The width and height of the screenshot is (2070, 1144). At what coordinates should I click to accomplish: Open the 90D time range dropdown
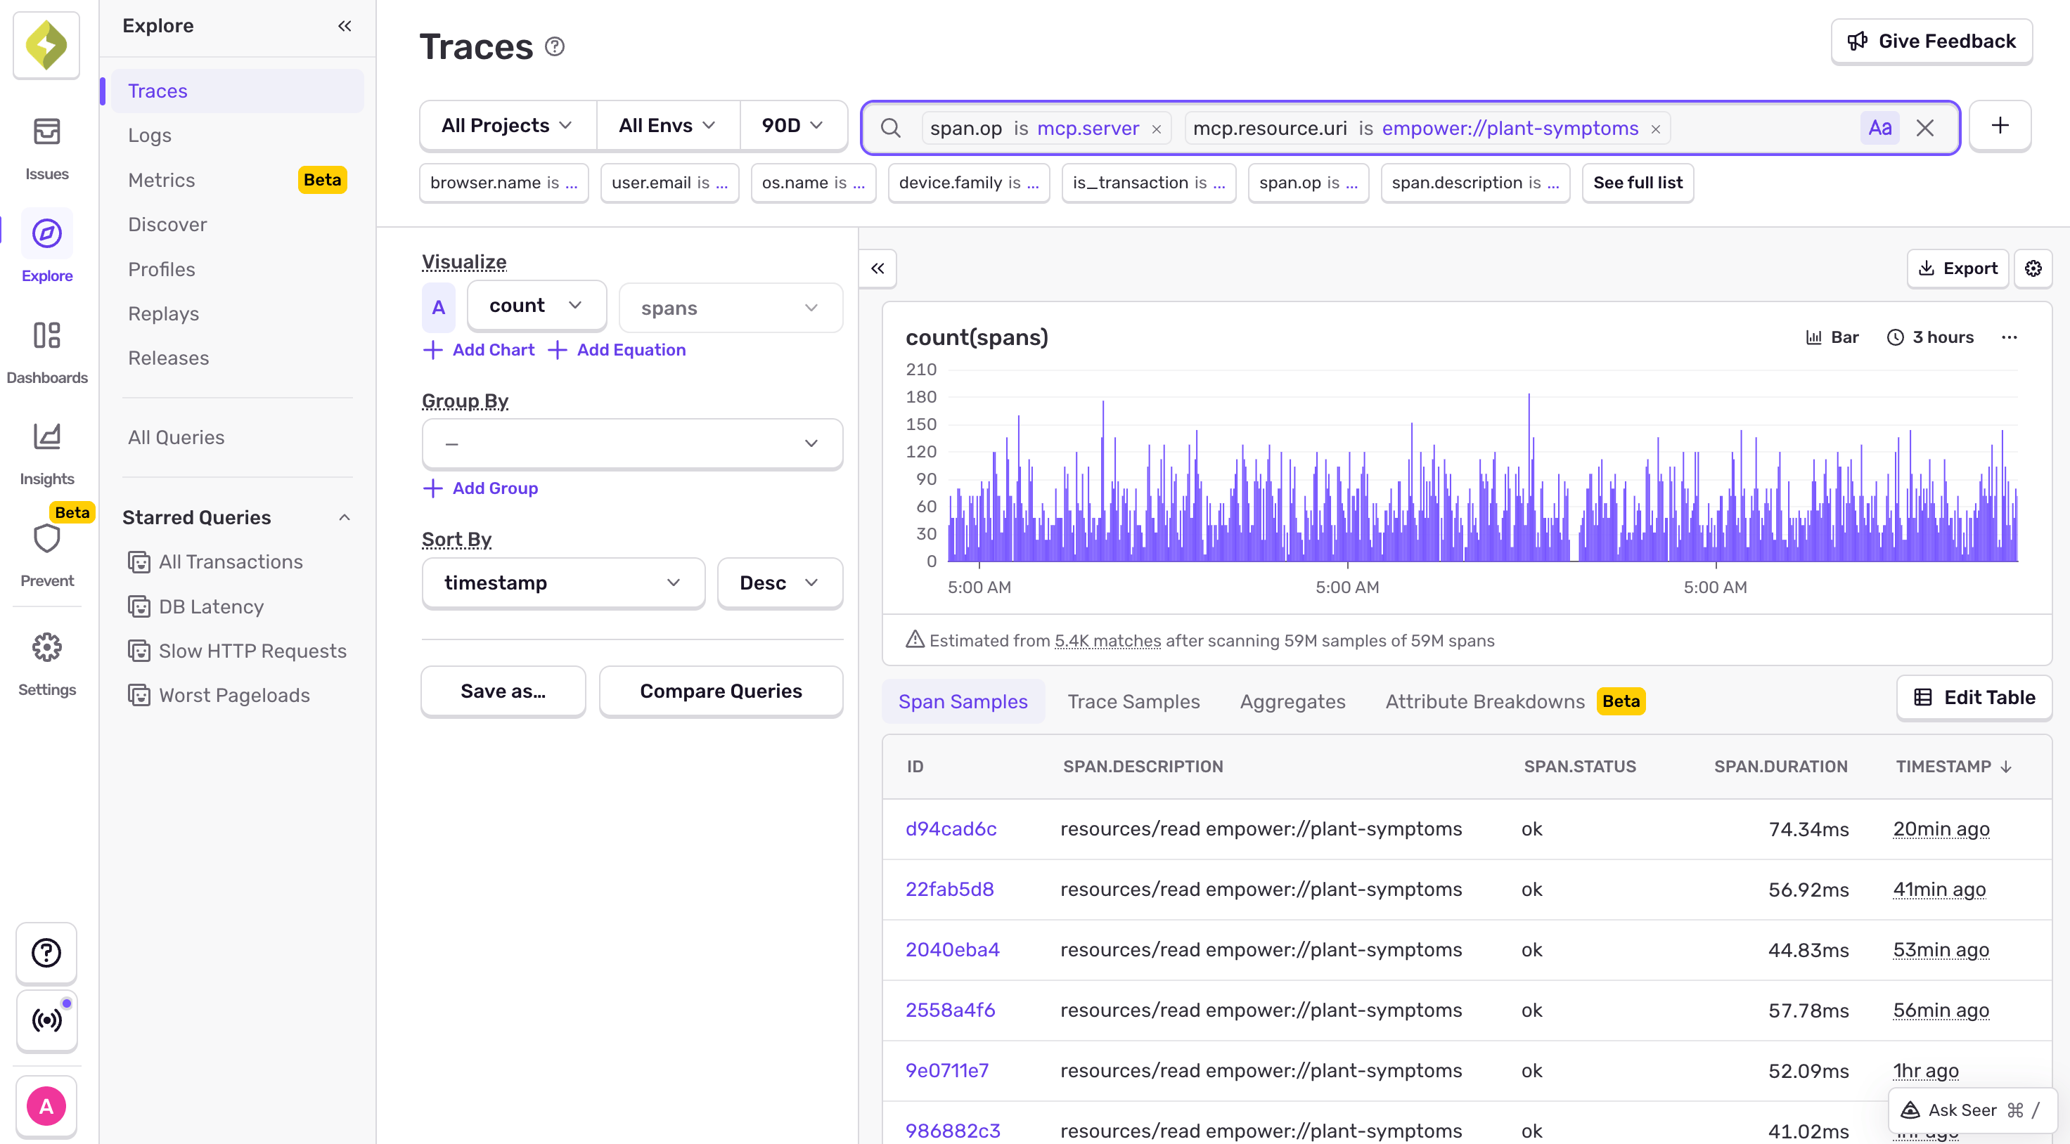click(x=793, y=125)
